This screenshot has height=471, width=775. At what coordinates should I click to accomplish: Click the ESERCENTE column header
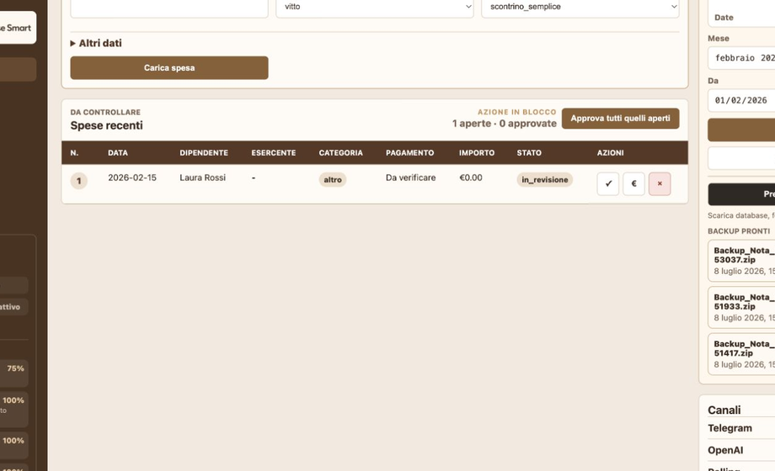point(273,152)
